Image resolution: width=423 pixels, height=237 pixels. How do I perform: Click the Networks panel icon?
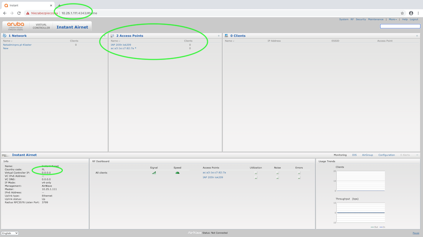coord(5,36)
